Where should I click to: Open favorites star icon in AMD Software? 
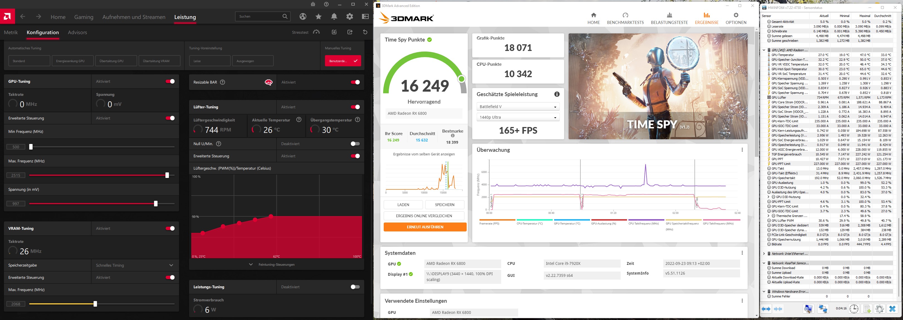point(318,16)
